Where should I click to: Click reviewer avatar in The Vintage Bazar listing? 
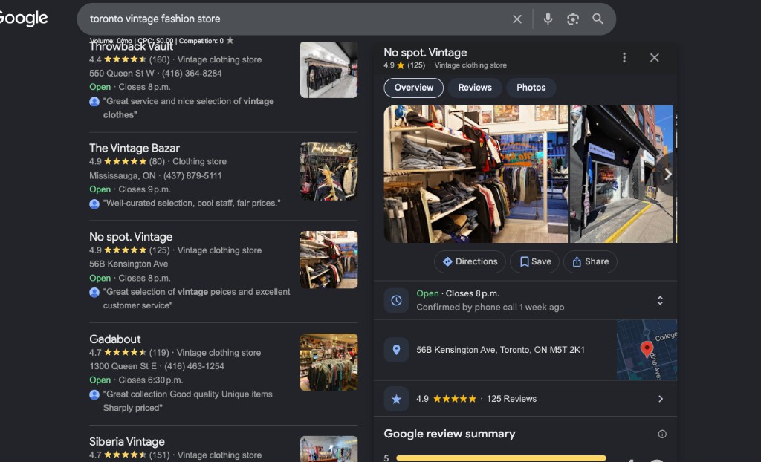pos(94,204)
